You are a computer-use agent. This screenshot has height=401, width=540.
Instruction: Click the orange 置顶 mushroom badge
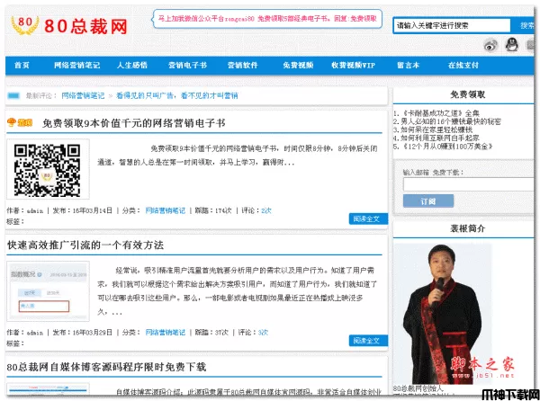(x=20, y=122)
